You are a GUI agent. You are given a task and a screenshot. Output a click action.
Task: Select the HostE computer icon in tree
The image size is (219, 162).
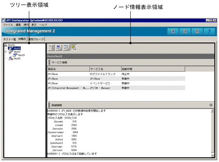(11, 59)
